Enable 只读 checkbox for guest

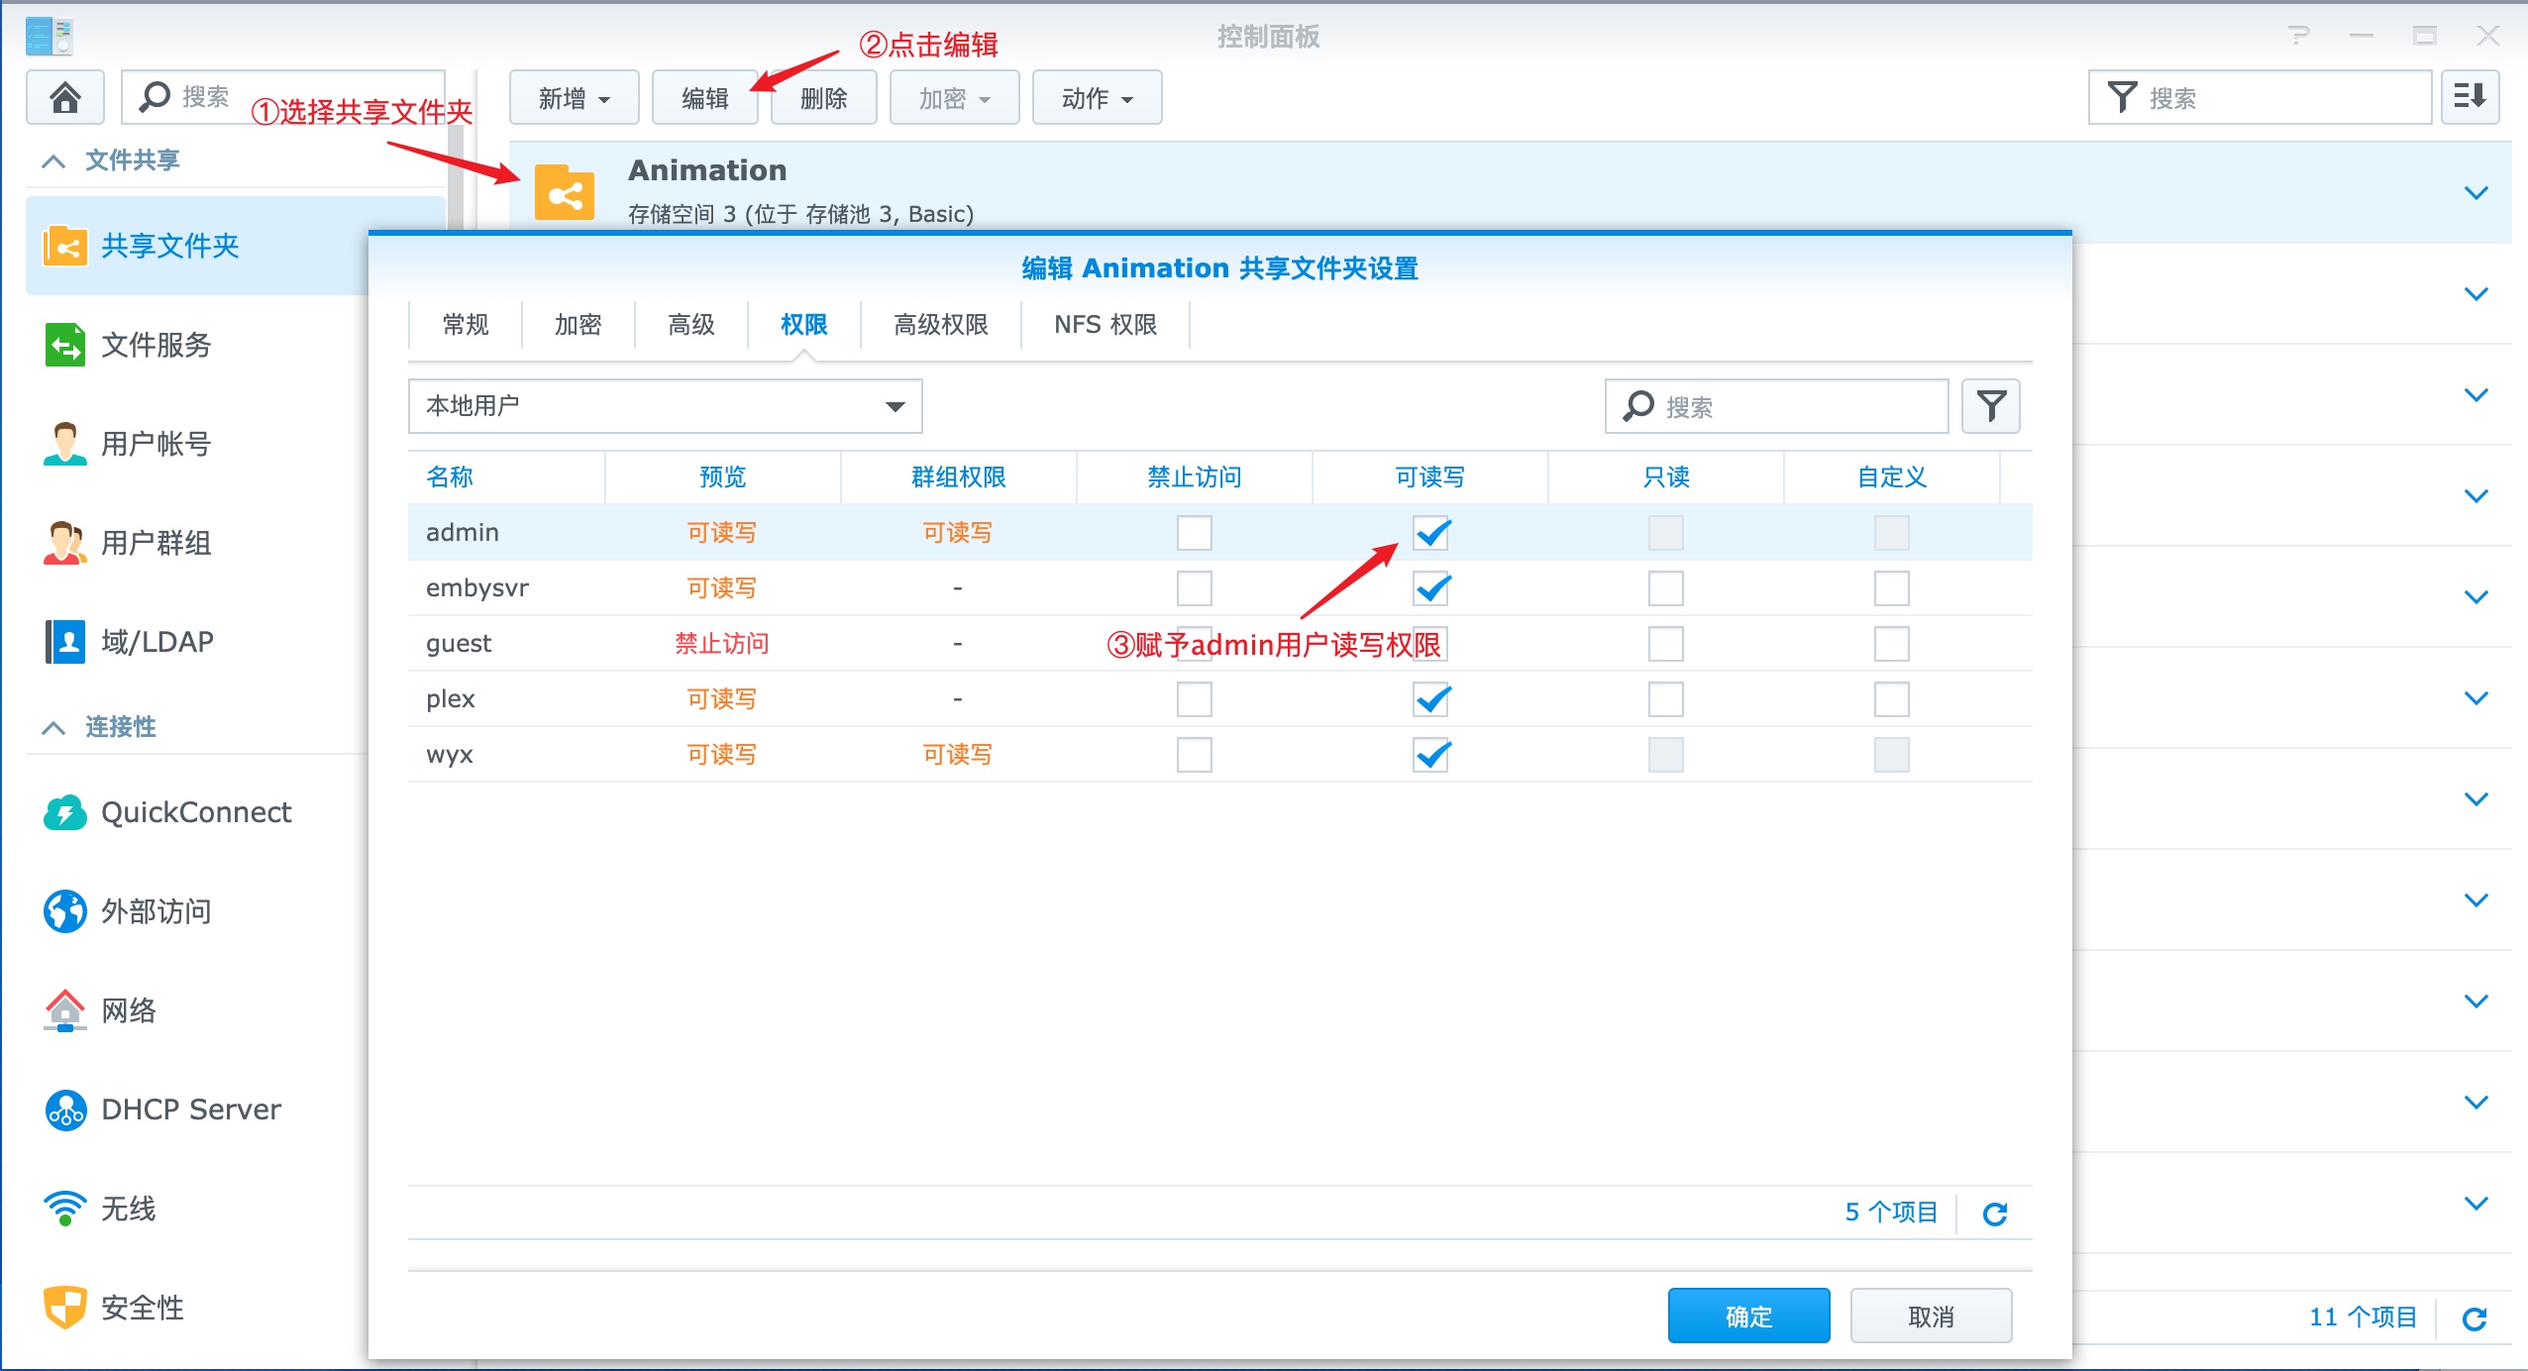pos(1665,644)
